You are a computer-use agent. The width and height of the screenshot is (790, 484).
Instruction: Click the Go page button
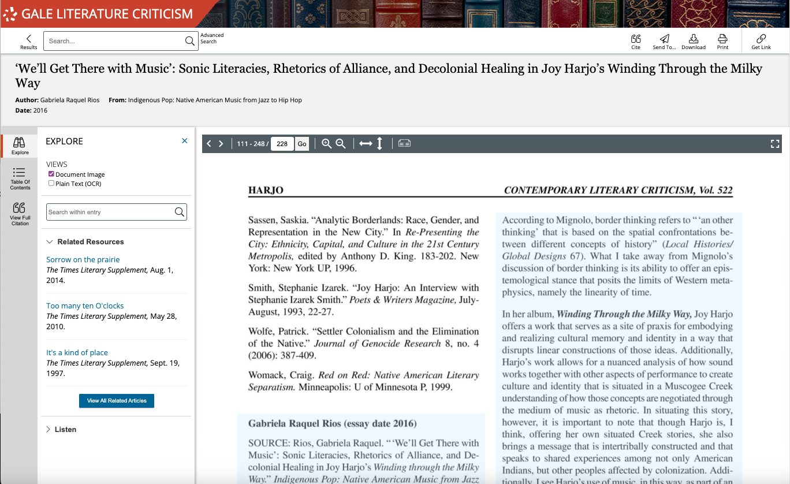point(302,144)
